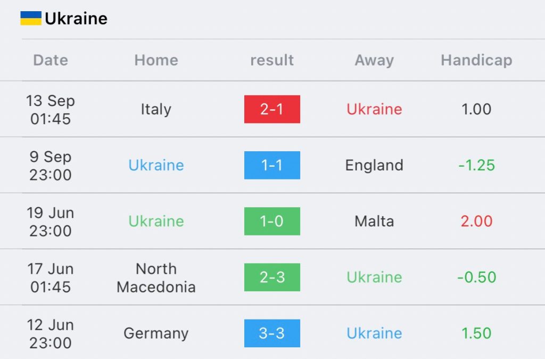Click the Italy home team
The image size is (545, 359).
point(156,109)
